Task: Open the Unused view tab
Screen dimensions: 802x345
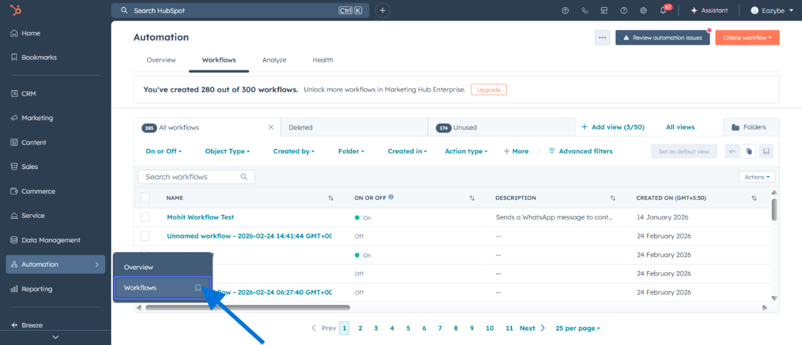Action: pyautogui.click(x=501, y=127)
